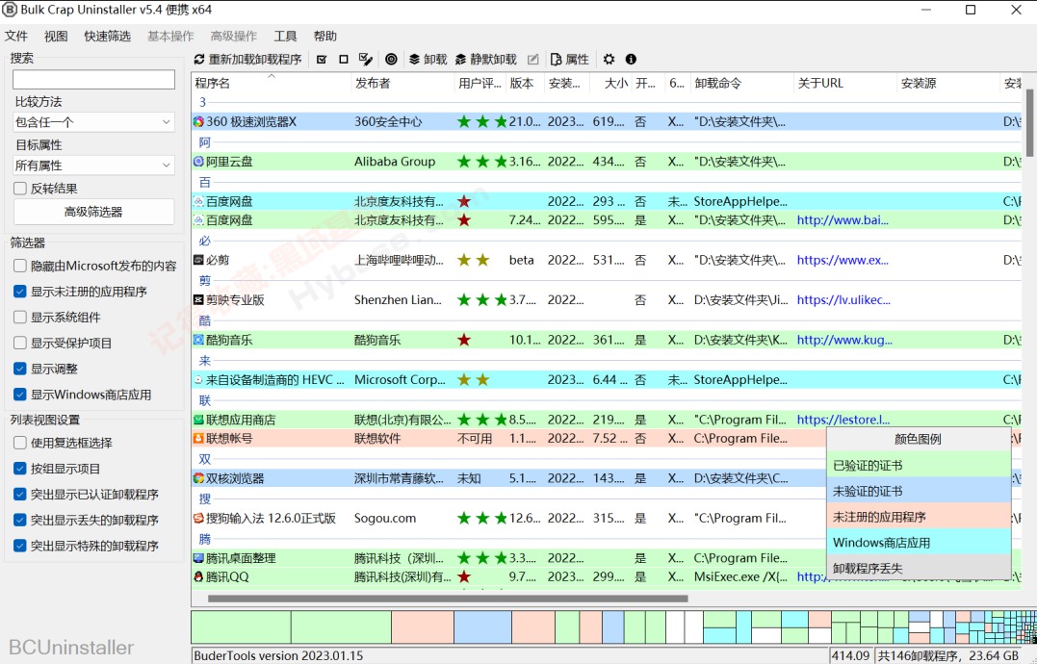The height and width of the screenshot is (664, 1037).
Task: Click the 联想应用商店 app icon
Action: pyautogui.click(x=198, y=420)
